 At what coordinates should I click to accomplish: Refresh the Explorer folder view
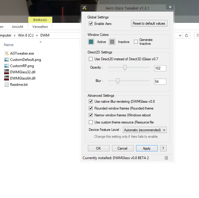coord(187,35)
